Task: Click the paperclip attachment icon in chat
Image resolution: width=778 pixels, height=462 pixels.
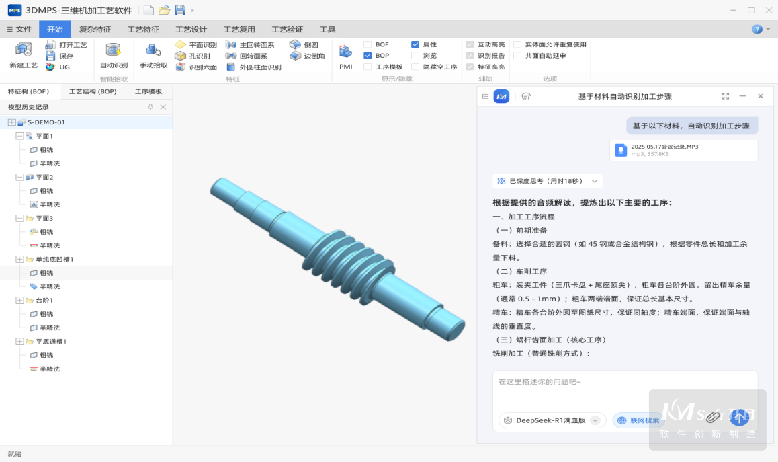Action: coord(713,418)
